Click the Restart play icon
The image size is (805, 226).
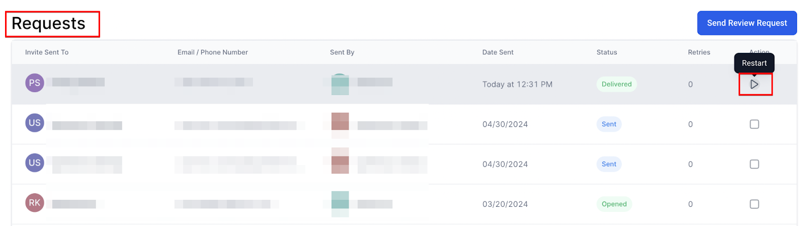(754, 84)
